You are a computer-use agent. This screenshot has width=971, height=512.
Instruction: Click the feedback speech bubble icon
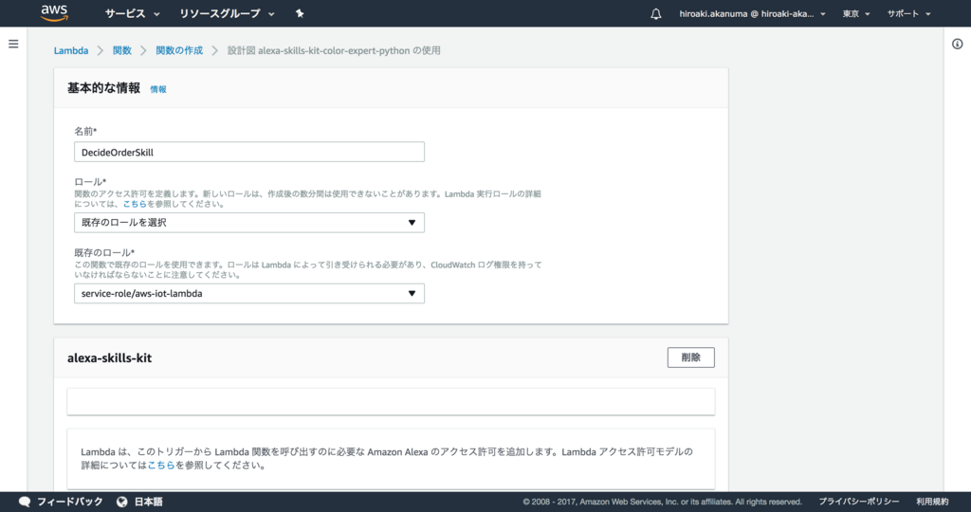click(24, 502)
